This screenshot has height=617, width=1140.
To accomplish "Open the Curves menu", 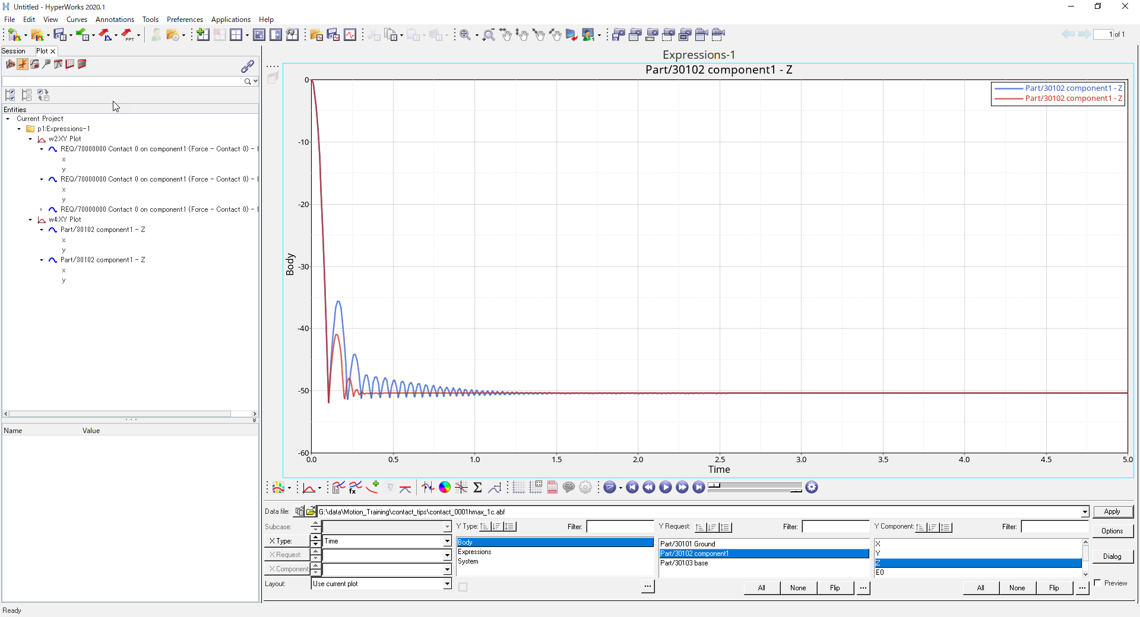I will pos(77,20).
